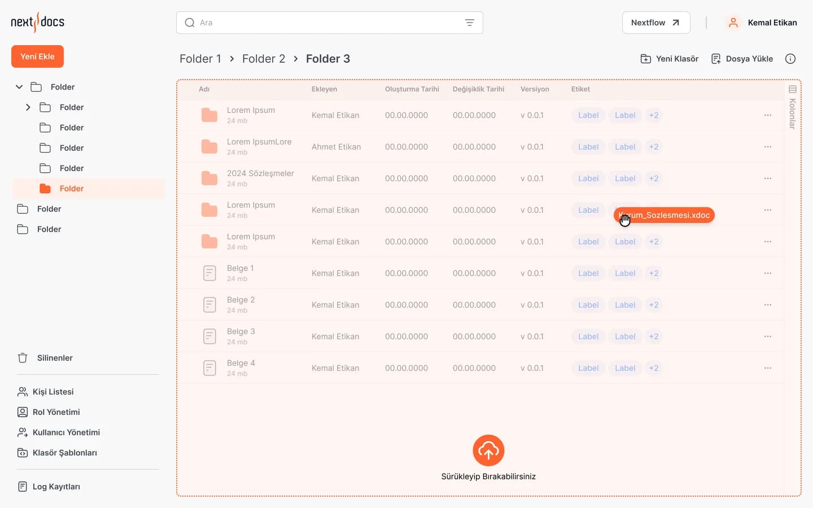The width and height of the screenshot is (813, 508).
Task: Open more options for 2024 Sözleşmeler row
Action: pos(768,178)
